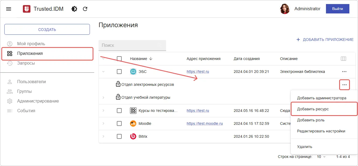Select the Moodle row checkbox
This screenshot has height=166, width=358.
tap(119, 123)
